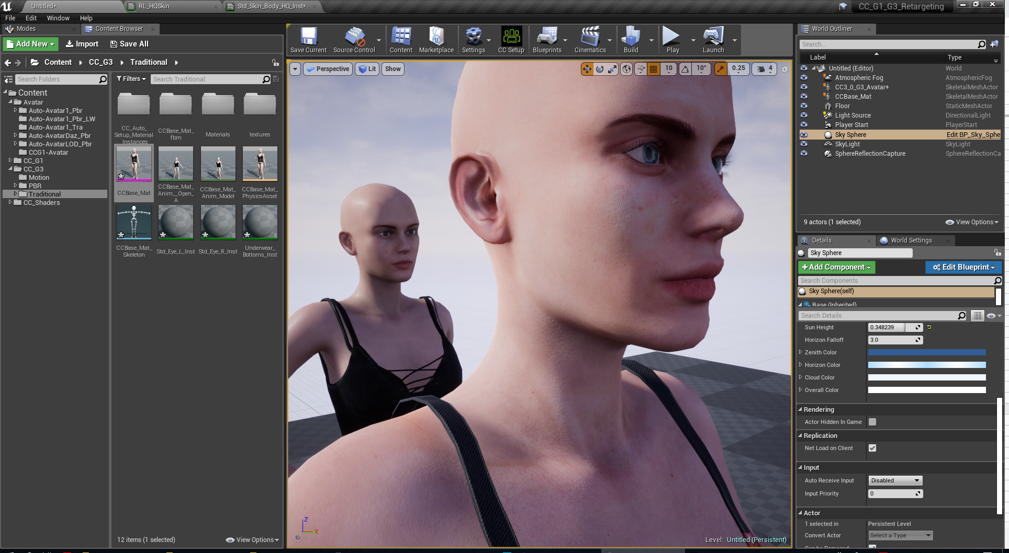
Task: Open Auto Receive Input dropdown
Action: [x=895, y=480]
